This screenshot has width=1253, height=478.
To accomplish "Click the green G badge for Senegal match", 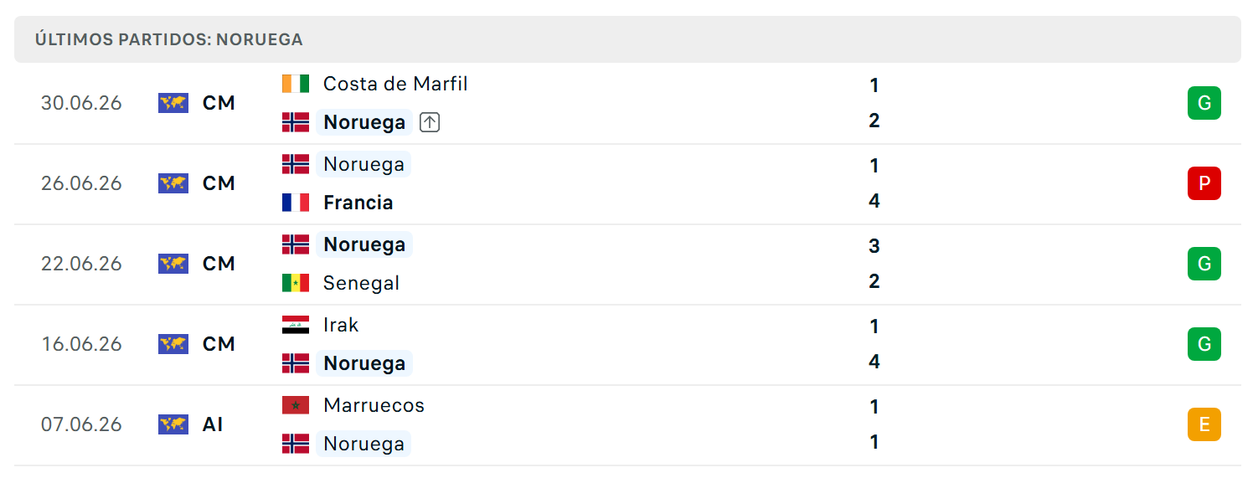I will point(1204,264).
